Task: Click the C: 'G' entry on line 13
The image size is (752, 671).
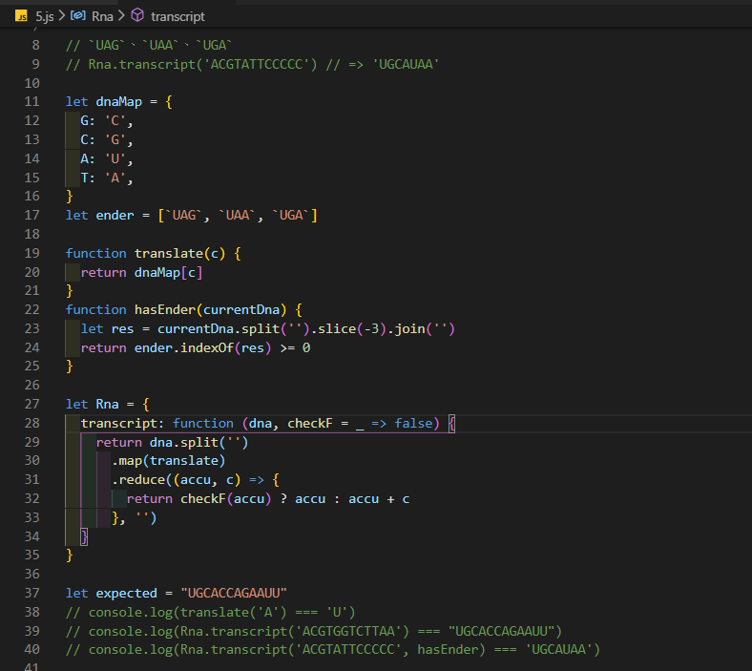Action: click(x=107, y=140)
